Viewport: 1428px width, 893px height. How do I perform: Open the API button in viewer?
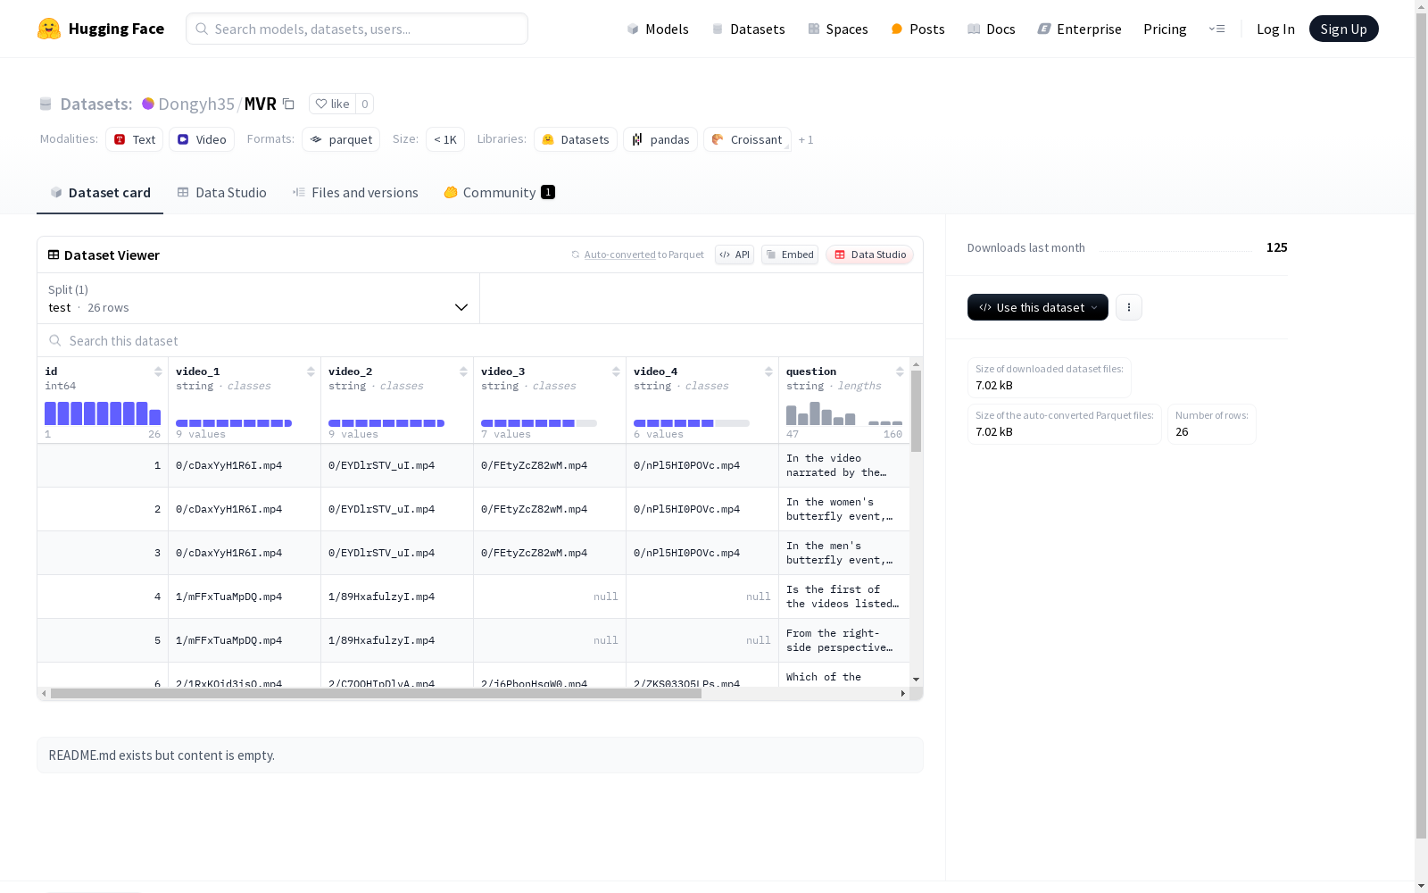click(x=735, y=255)
